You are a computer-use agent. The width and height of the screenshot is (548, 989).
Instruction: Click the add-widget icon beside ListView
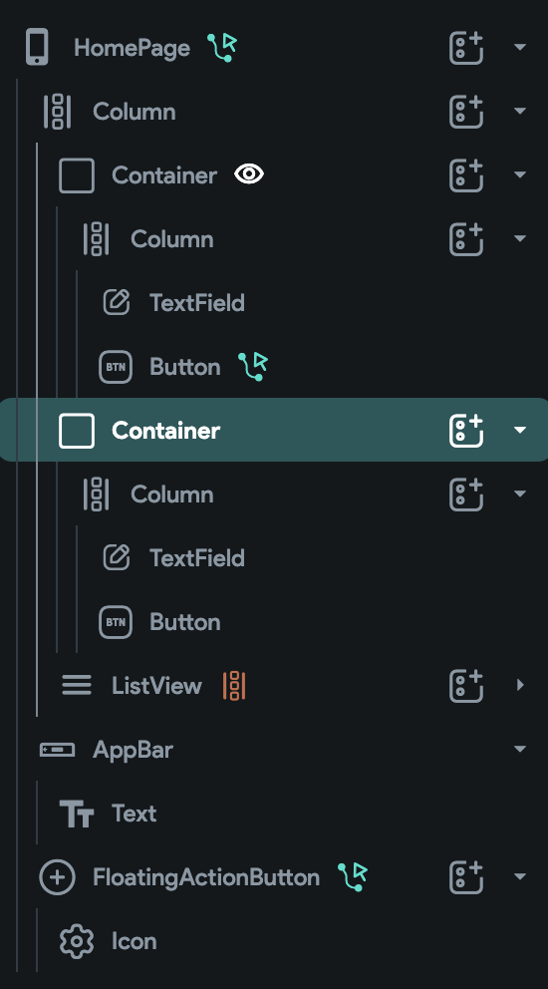click(466, 686)
